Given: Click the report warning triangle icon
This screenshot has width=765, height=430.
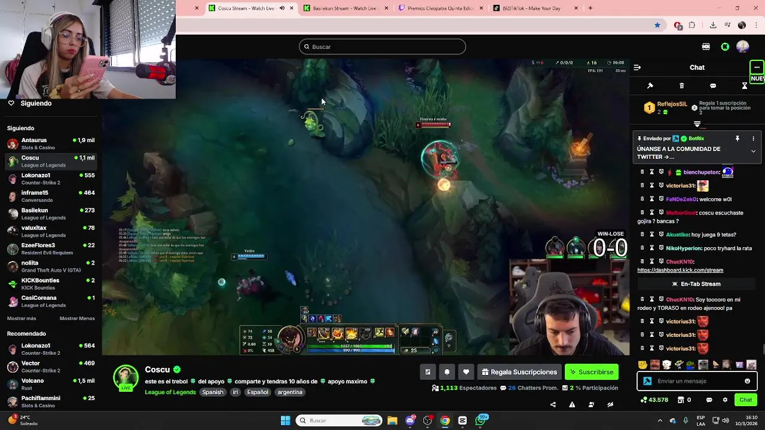Looking at the screenshot, I should coord(572,404).
